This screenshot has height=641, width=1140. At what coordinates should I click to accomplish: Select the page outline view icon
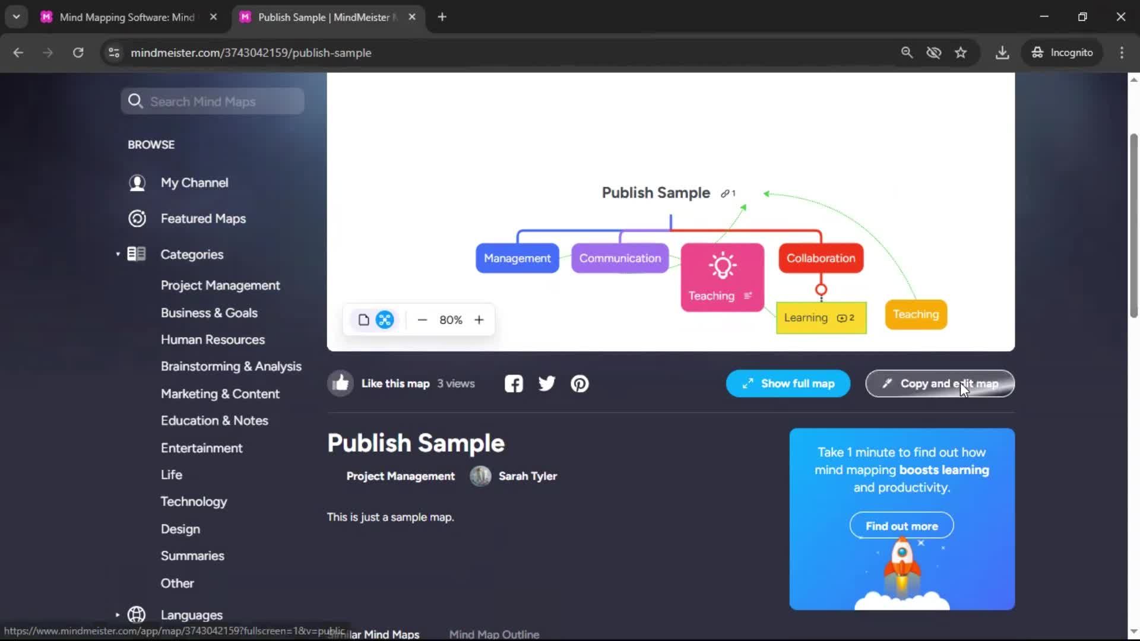click(x=363, y=320)
